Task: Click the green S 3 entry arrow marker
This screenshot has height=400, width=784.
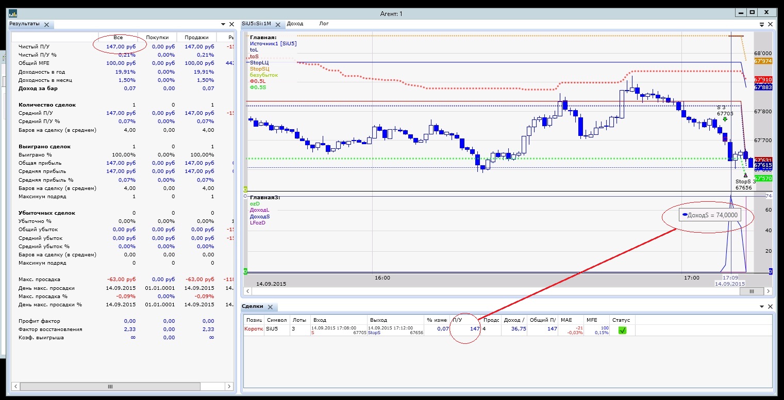Action: click(x=725, y=119)
